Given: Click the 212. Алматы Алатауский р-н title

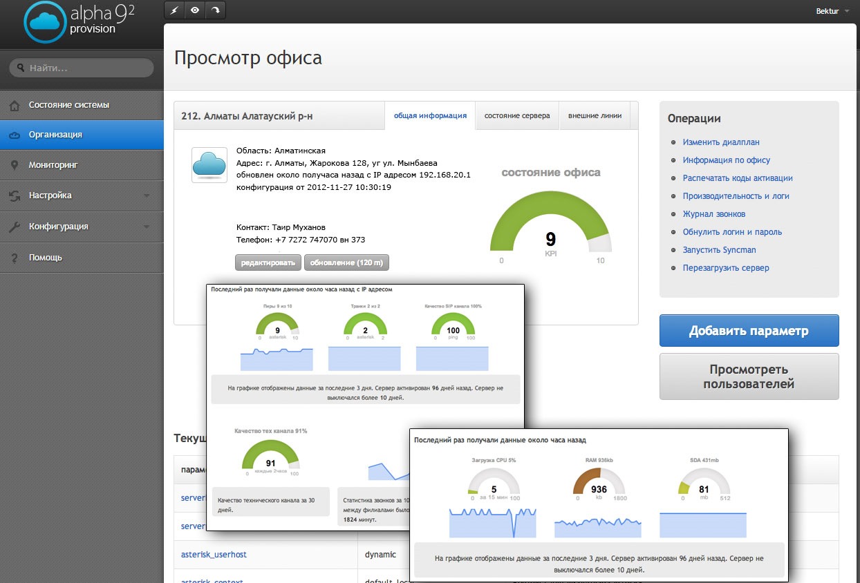Looking at the screenshot, I should click(247, 116).
